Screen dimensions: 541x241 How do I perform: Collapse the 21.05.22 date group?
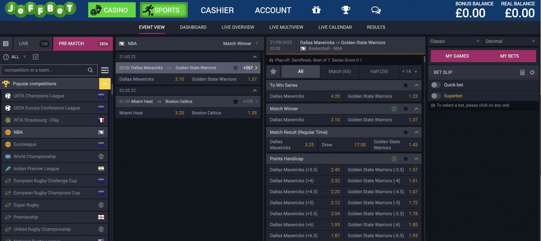[255, 57]
